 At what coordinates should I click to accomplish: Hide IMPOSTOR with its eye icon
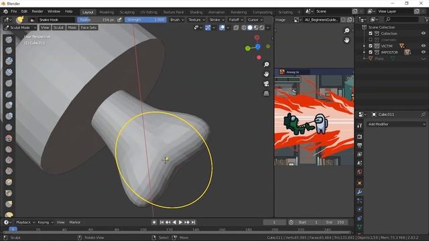423,52
